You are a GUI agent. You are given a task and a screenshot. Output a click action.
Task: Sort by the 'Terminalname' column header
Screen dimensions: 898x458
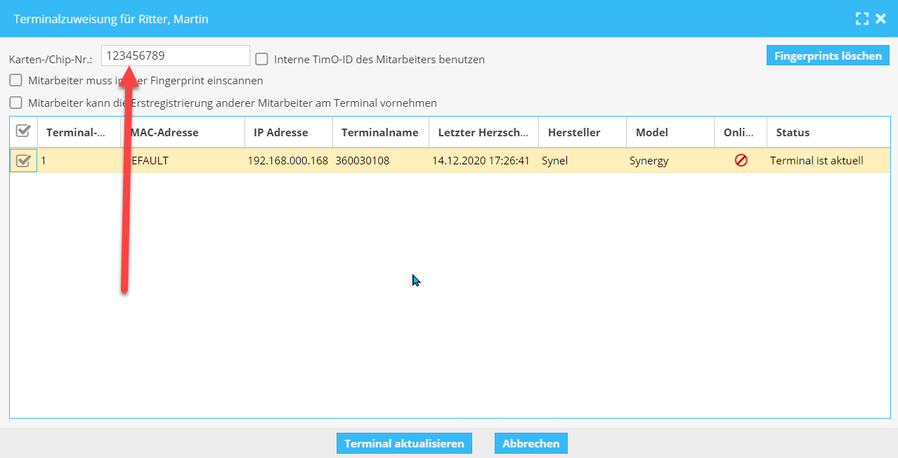click(x=379, y=132)
